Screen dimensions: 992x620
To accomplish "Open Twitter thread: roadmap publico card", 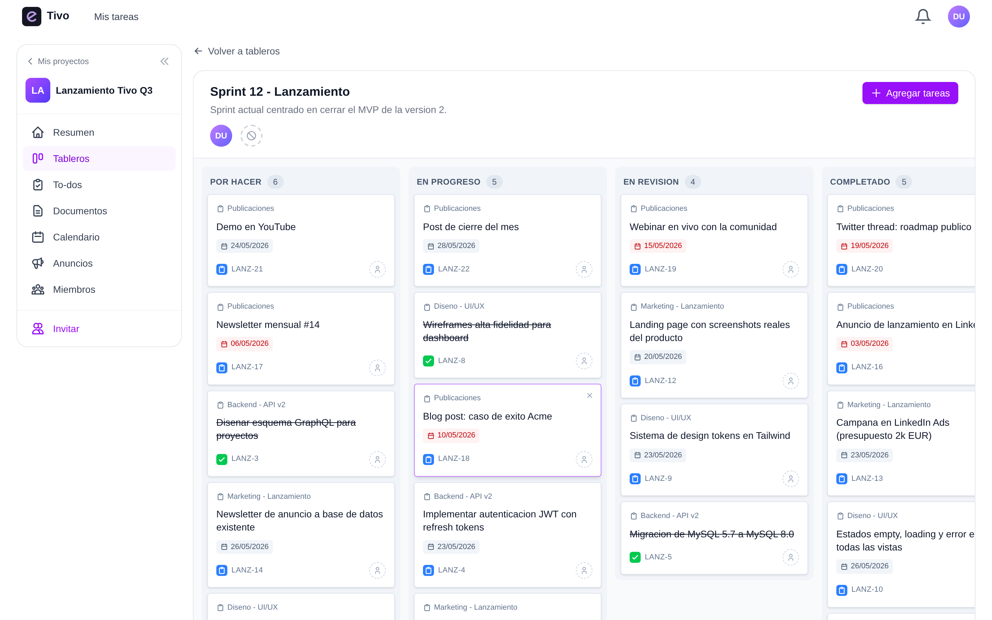I will (x=901, y=240).
